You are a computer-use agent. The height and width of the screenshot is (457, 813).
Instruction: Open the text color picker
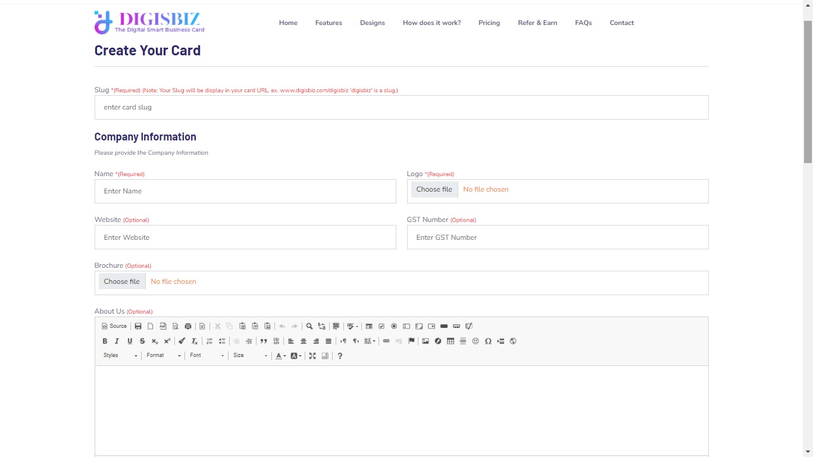[280, 356]
